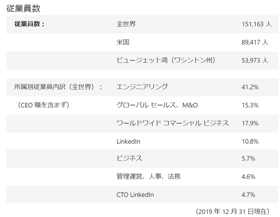Select the 53,973 人 value
Image resolution: width=280 pixels, height=217 pixels.
255,60
